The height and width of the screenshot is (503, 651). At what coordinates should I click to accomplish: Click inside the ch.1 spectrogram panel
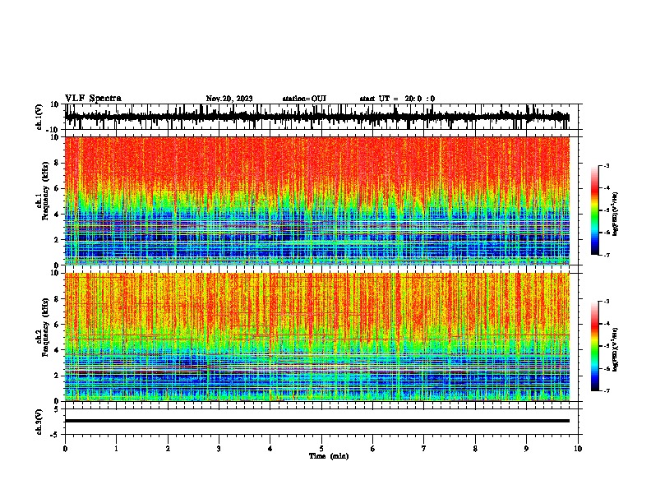(x=316, y=201)
